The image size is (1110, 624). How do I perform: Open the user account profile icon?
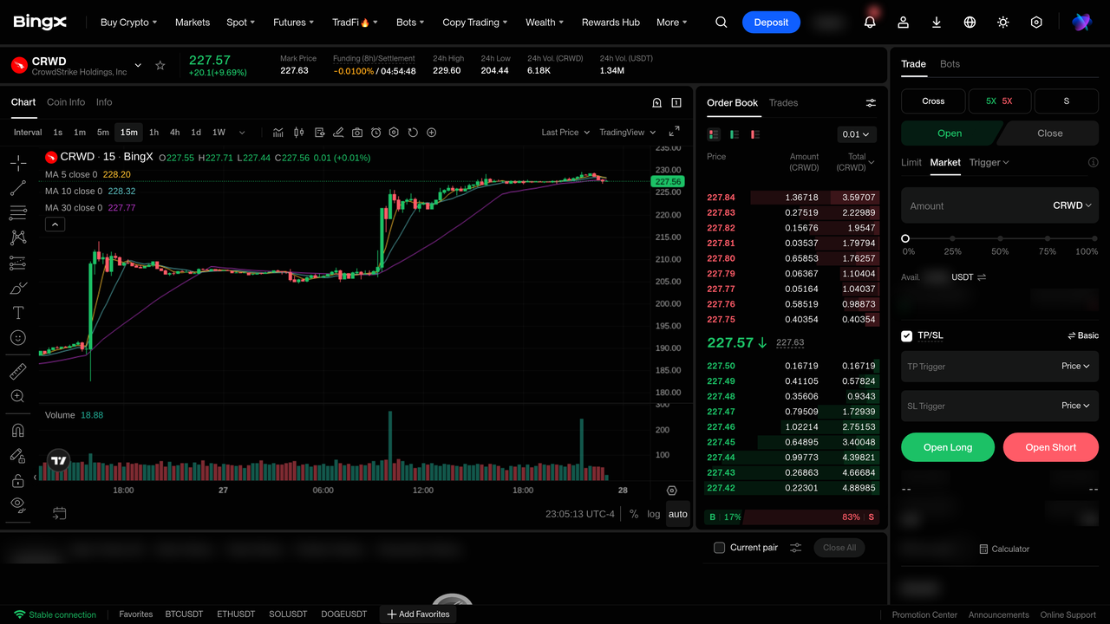click(x=904, y=23)
